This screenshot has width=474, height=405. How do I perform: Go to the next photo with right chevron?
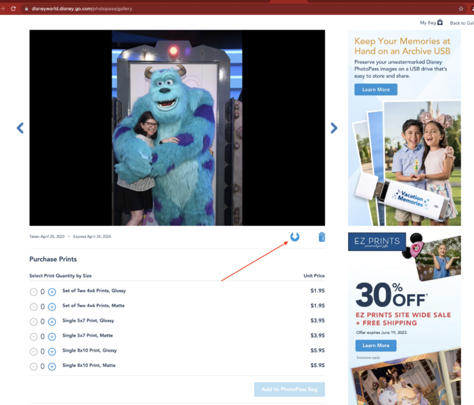(x=334, y=128)
